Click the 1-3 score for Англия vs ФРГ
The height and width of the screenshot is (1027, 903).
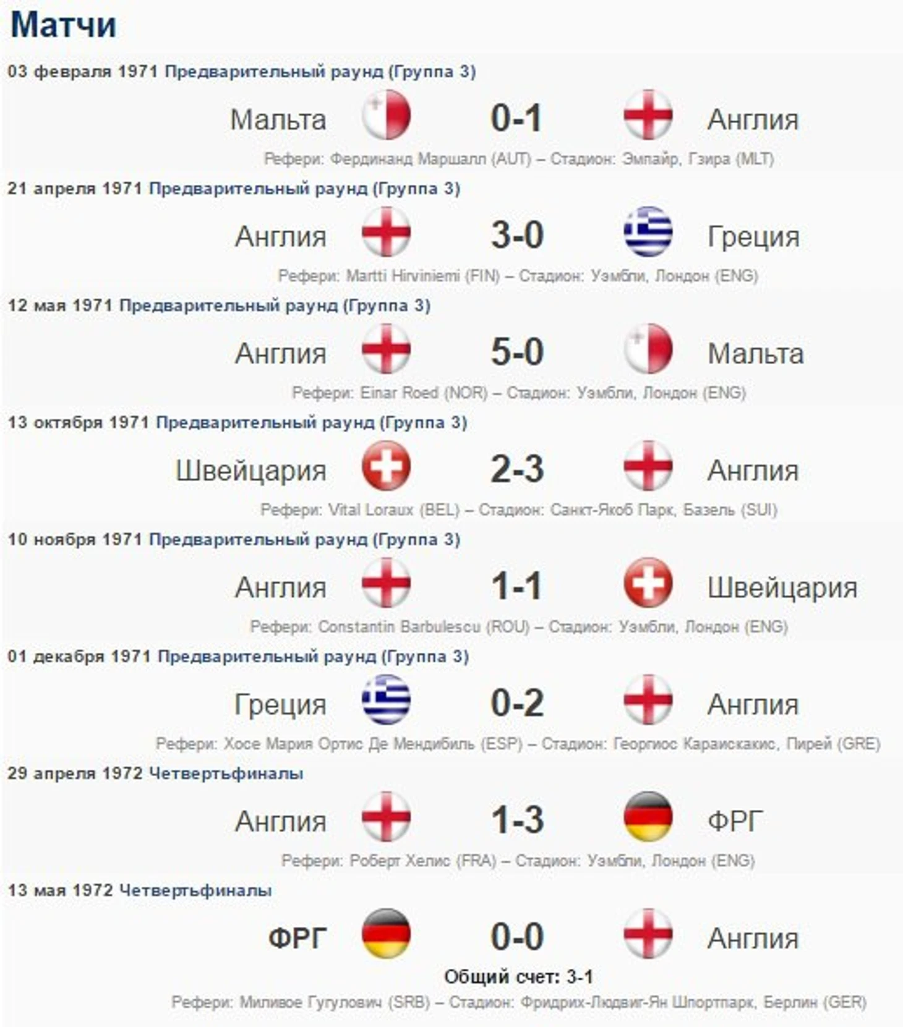pos(517,820)
